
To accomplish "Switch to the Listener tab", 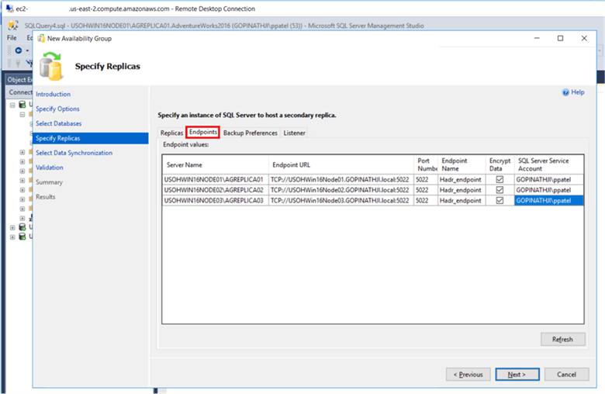I will (295, 133).
